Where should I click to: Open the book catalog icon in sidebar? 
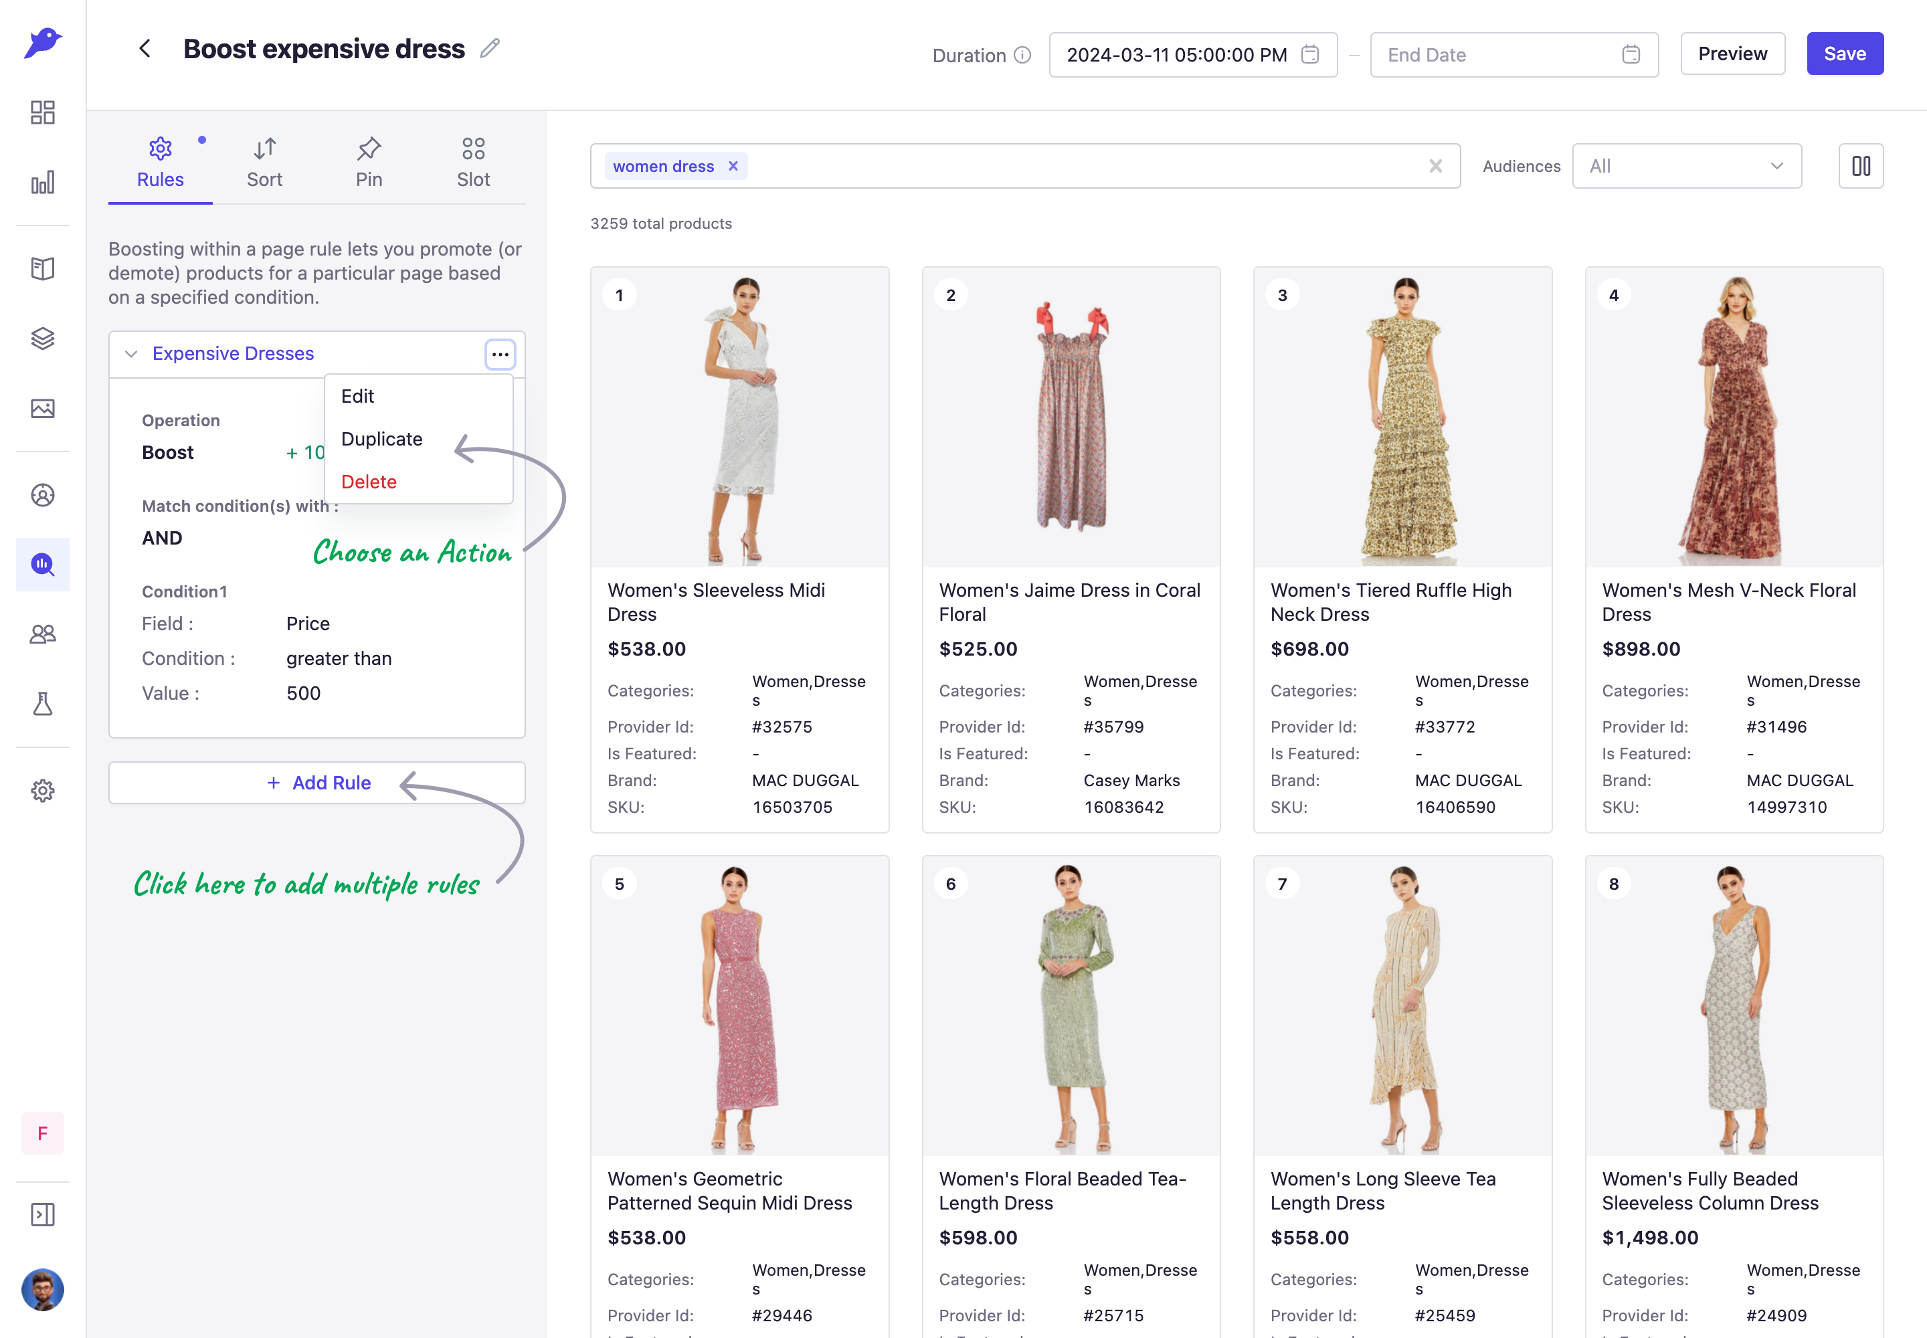(43, 268)
